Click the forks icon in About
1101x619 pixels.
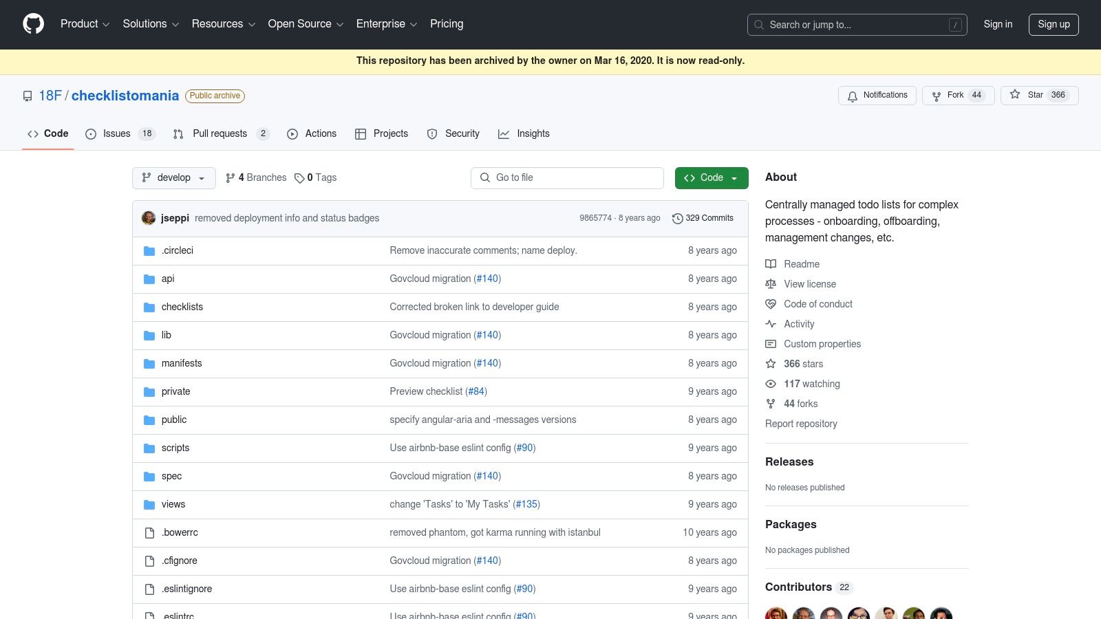pyautogui.click(x=771, y=404)
